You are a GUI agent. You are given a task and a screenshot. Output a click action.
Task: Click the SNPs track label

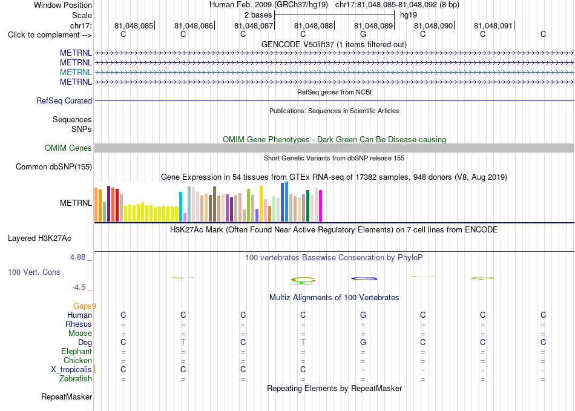(x=82, y=129)
